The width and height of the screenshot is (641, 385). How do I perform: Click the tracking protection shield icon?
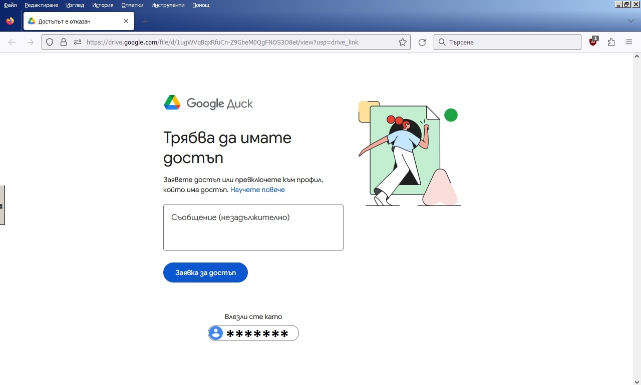50,42
